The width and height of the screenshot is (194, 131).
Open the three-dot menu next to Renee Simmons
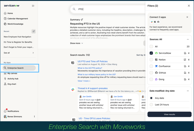tap(34, 116)
